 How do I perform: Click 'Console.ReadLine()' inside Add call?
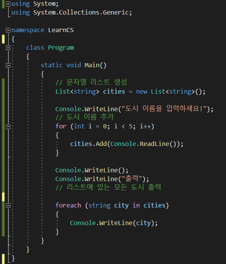143,144
